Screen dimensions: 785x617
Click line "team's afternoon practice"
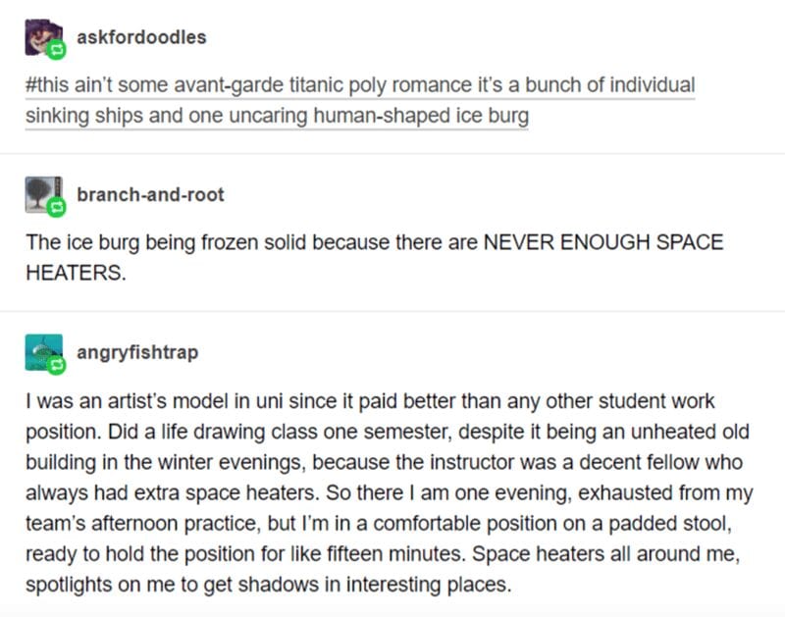tap(379, 524)
